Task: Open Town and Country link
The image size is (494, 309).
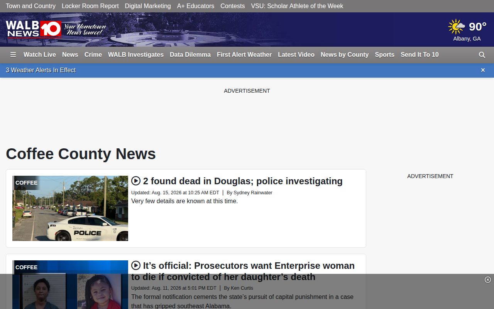Action: 30,6
